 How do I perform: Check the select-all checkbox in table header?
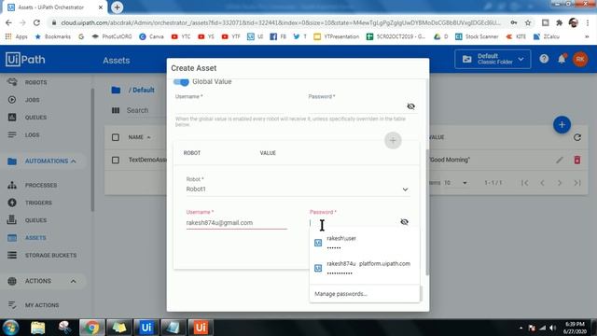[116, 137]
